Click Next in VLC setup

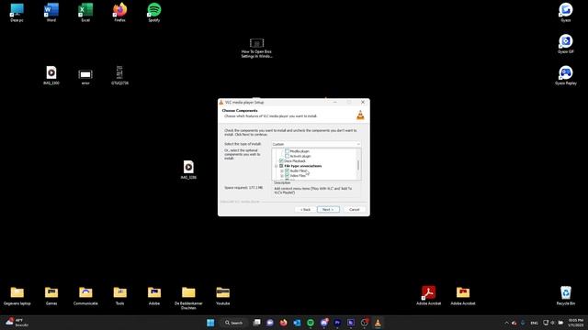328,210
